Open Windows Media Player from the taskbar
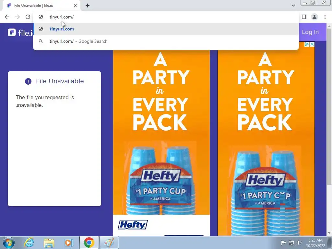Screen dimensions: 332x249 click(x=68, y=243)
